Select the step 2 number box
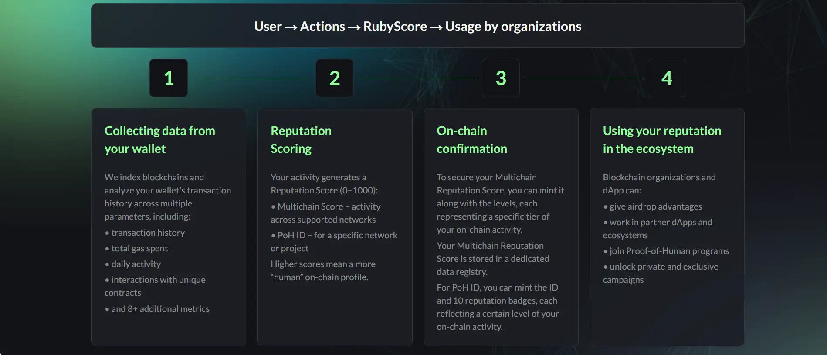The height and width of the screenshot is (355, 827). [x=335, y=78]
